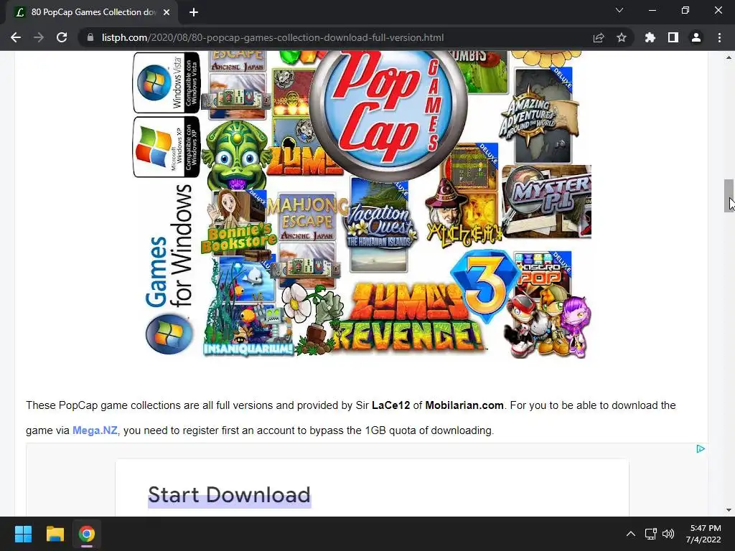Open the volume speaker tray icon
This screenshot has width=735, height=551.
coord(668,534)
